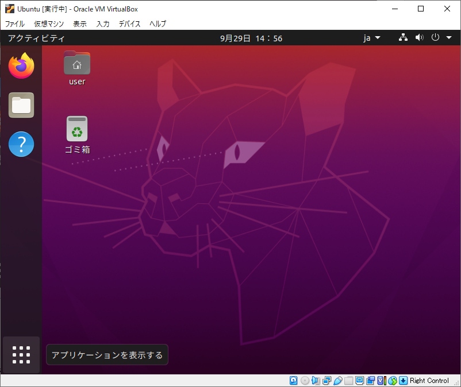Select the user home folder desktop icon

77,63
